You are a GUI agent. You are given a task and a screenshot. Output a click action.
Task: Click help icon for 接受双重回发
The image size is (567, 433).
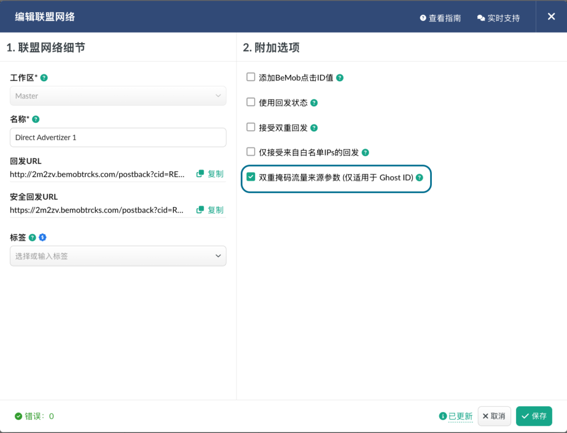pos(314,128)
